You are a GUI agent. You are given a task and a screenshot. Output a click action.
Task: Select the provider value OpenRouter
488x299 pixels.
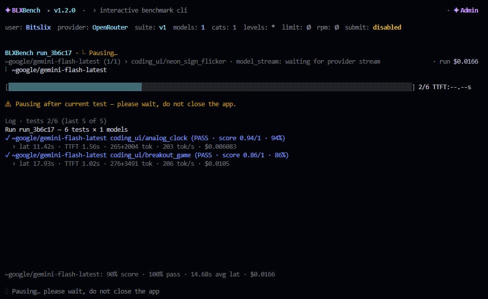point(110,28)
